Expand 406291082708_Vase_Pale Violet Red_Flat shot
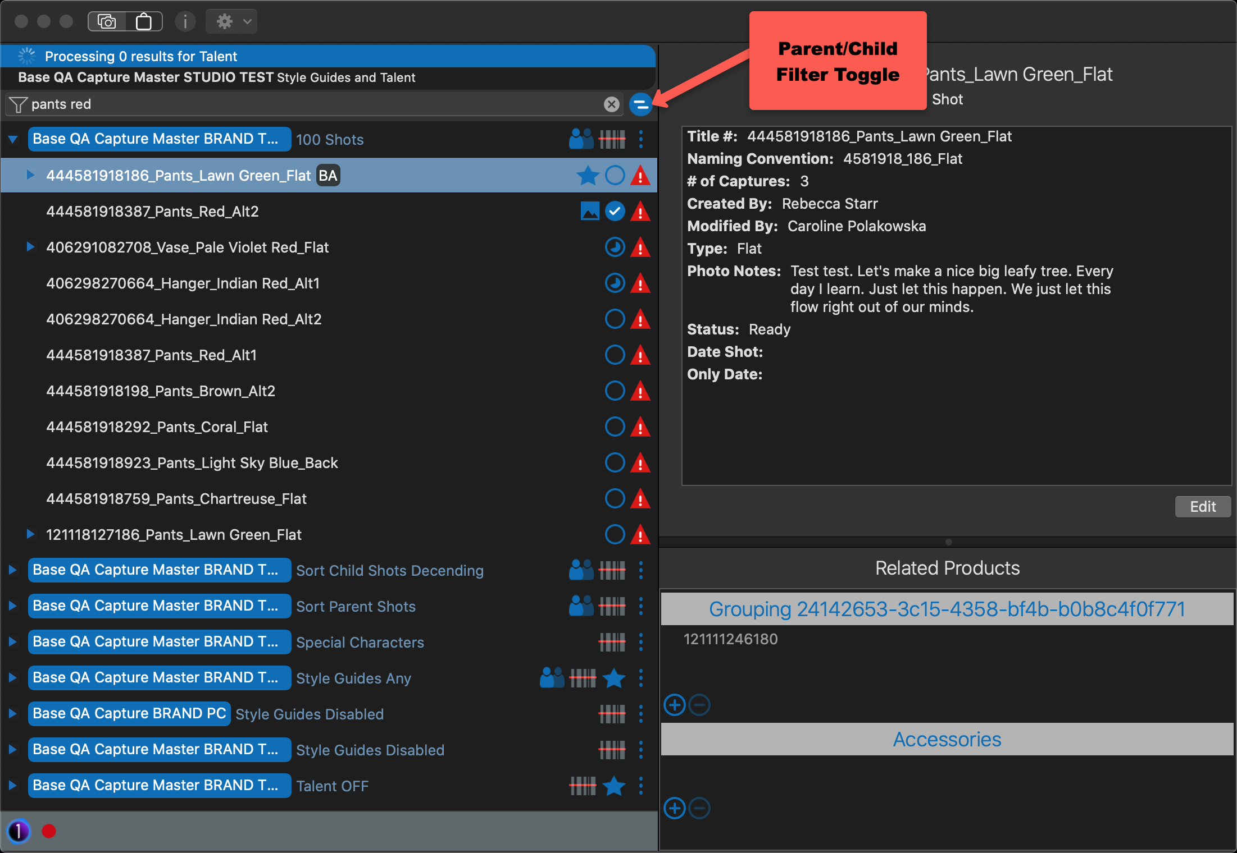Screen dimensions: 1237x853 click(30, 247)
